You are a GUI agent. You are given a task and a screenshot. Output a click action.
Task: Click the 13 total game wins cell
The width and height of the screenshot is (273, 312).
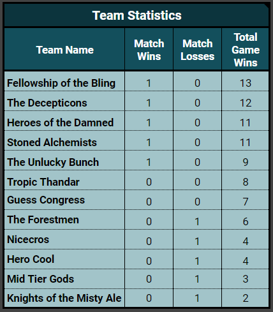click(246, 83)
